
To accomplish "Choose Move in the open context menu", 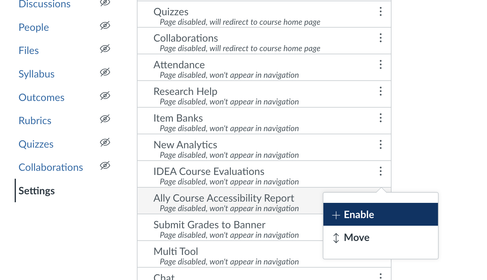I will coord(356,237).
